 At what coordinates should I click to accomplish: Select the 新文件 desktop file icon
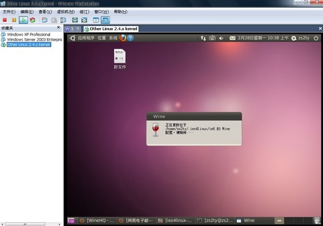120,59
